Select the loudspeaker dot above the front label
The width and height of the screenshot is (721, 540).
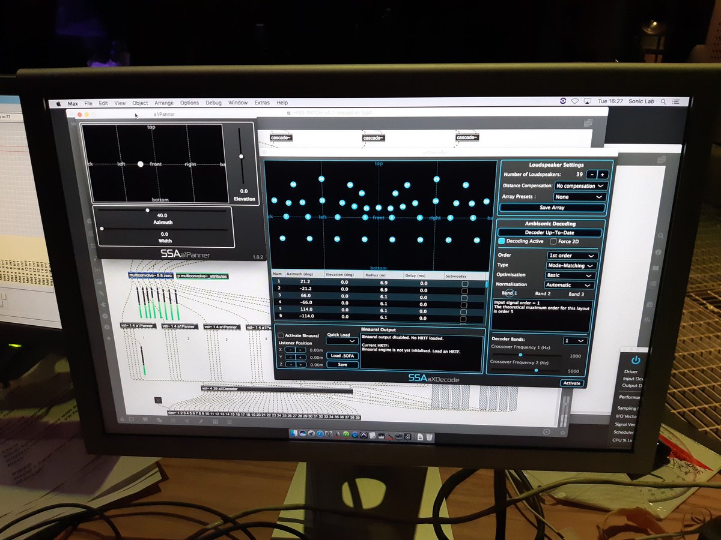pos(379,207)
